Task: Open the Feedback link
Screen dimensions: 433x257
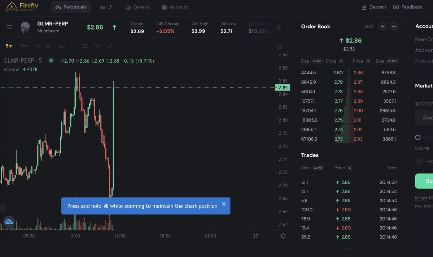Action: click(408, 7)
